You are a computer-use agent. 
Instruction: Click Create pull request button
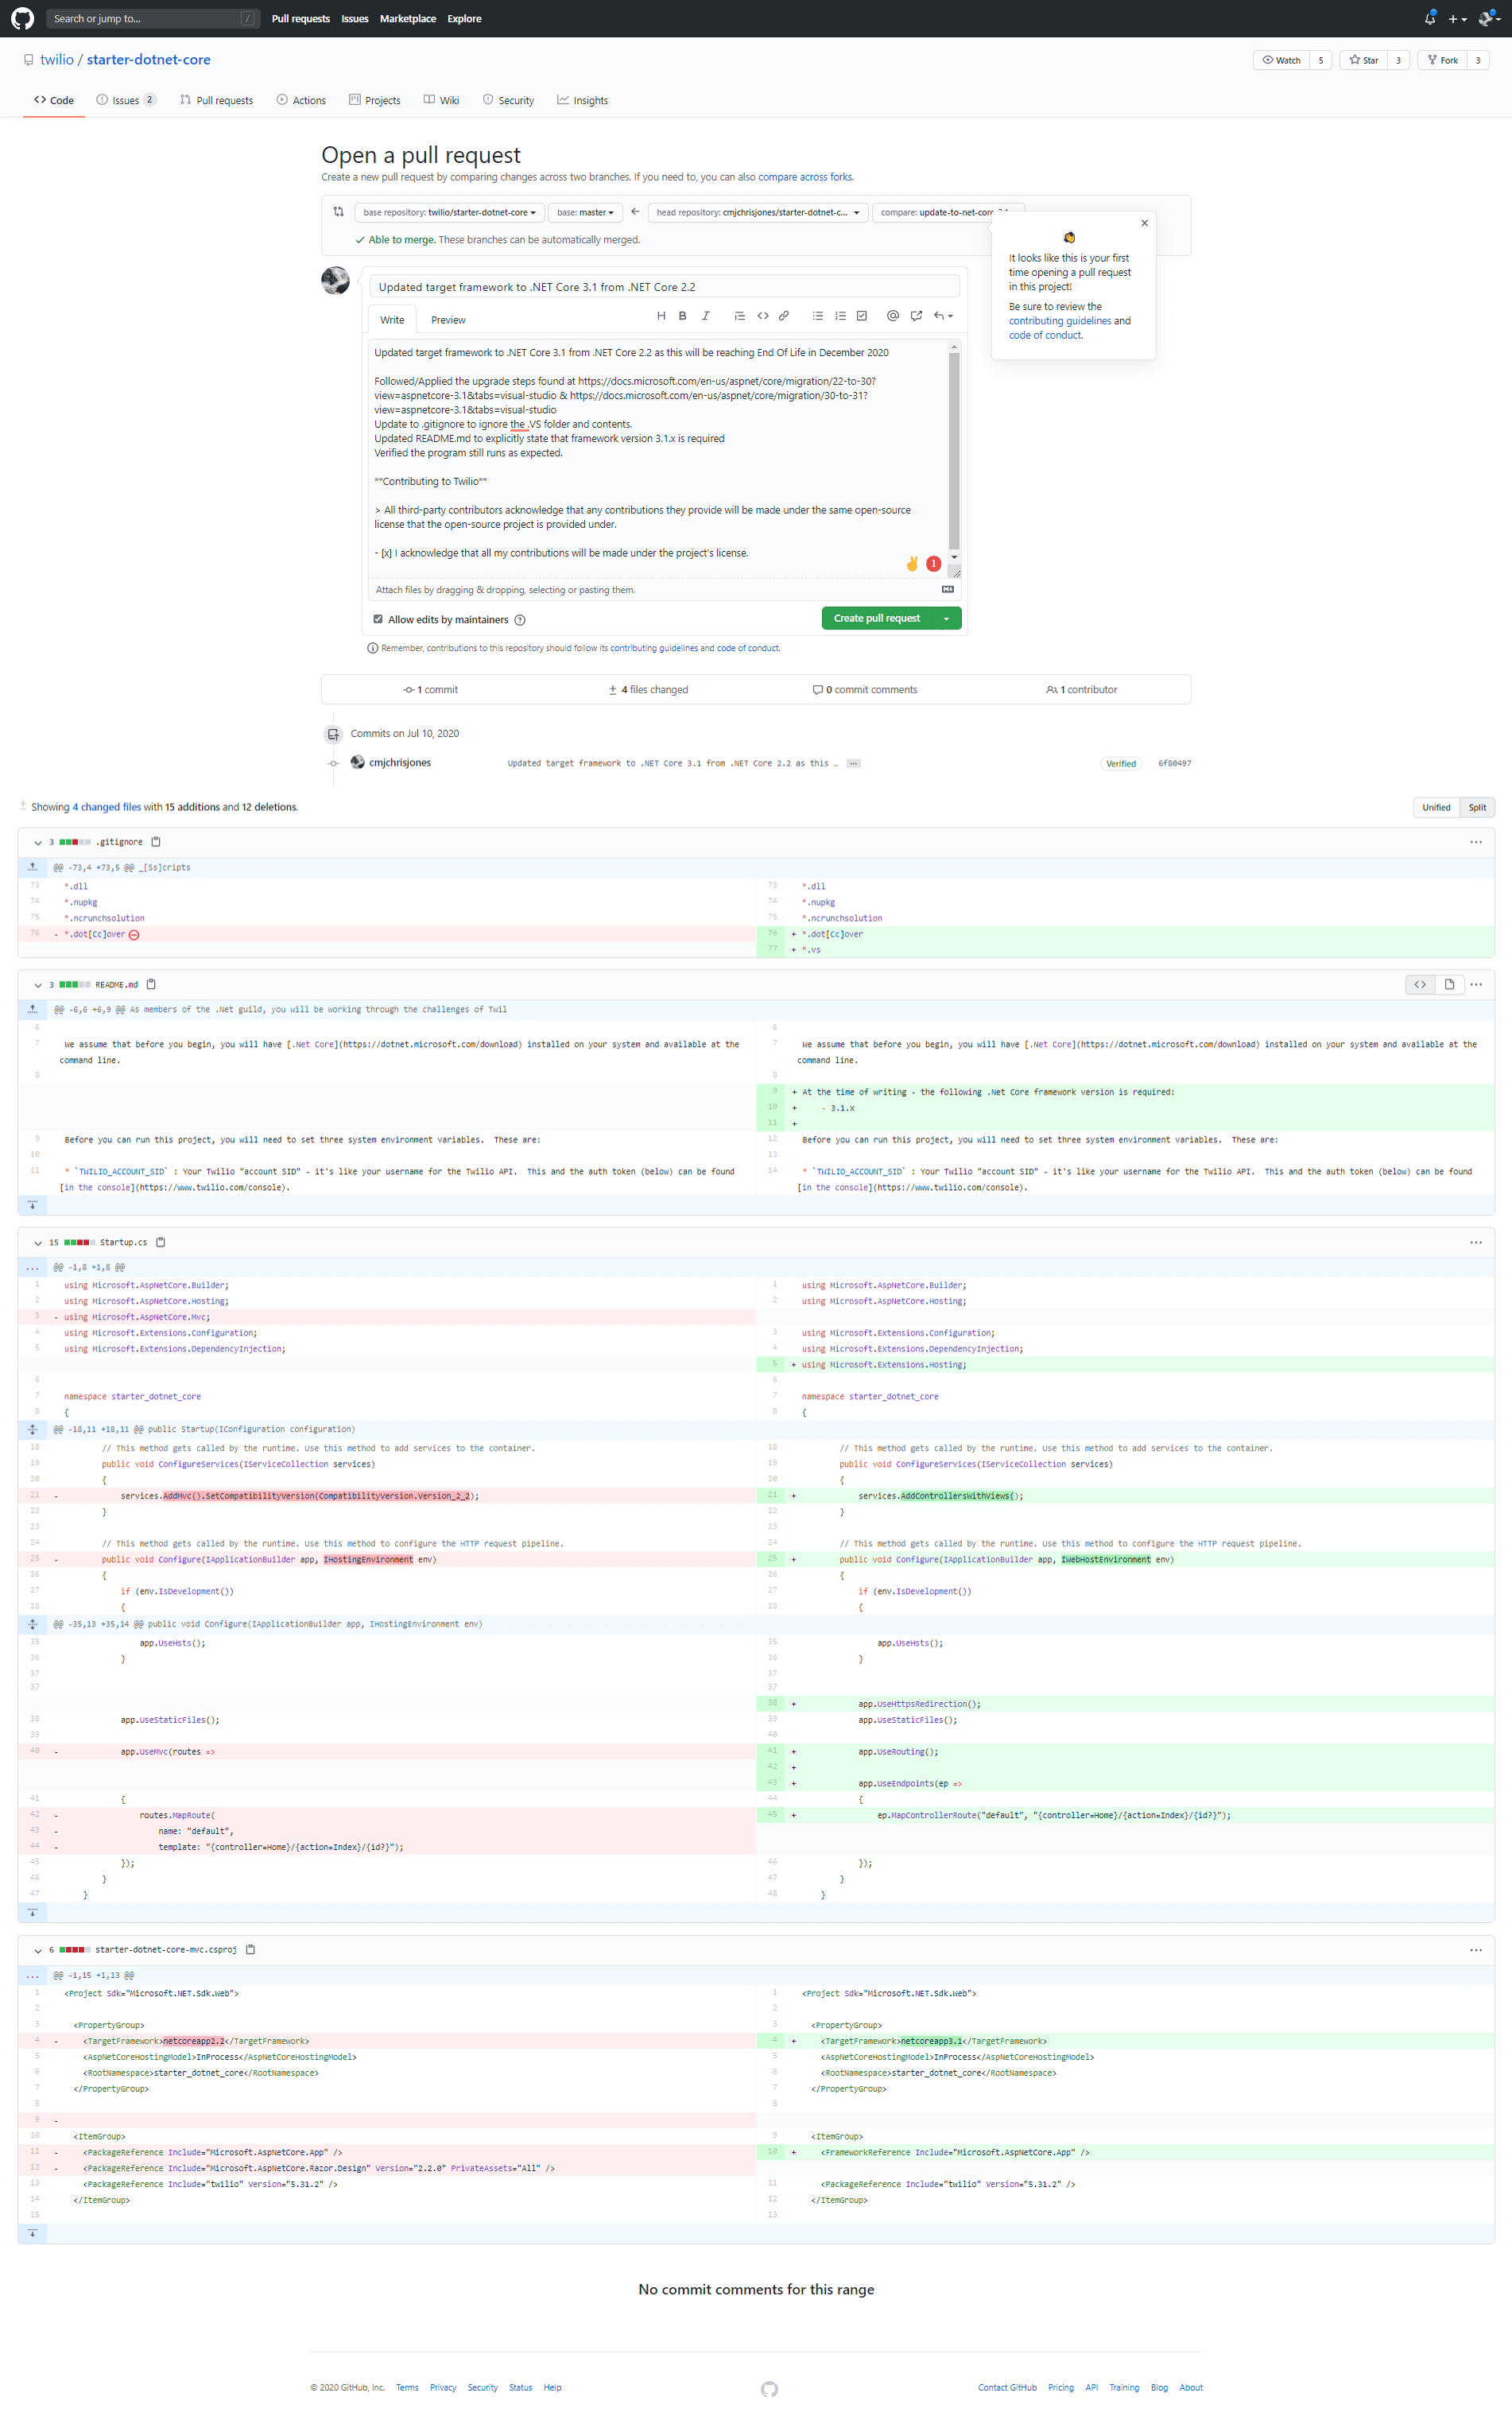tap(877, 618)
